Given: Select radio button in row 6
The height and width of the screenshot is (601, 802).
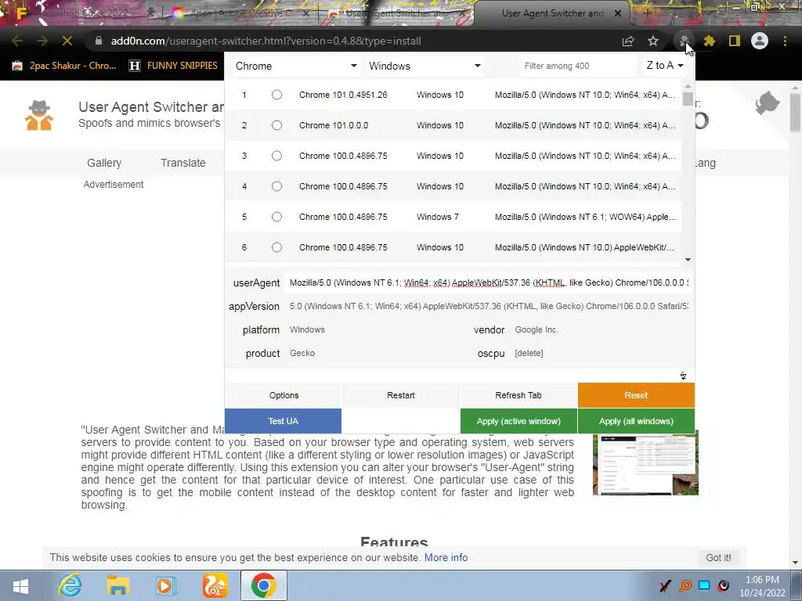Looking at the screenshot, I should tap(276, 247).
